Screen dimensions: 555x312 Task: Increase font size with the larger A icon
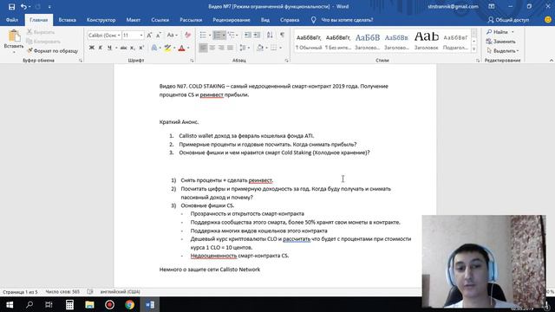[149, 35]
